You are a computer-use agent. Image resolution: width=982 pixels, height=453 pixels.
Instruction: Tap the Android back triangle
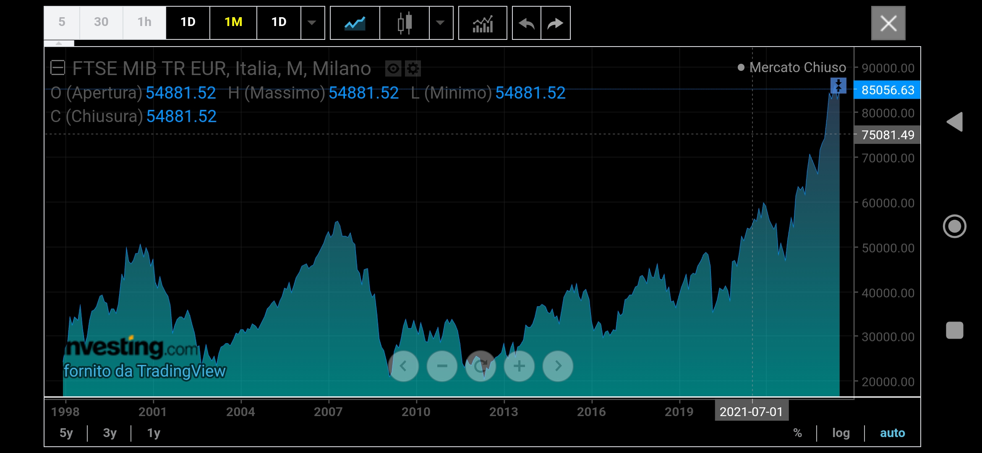[954, 122]
